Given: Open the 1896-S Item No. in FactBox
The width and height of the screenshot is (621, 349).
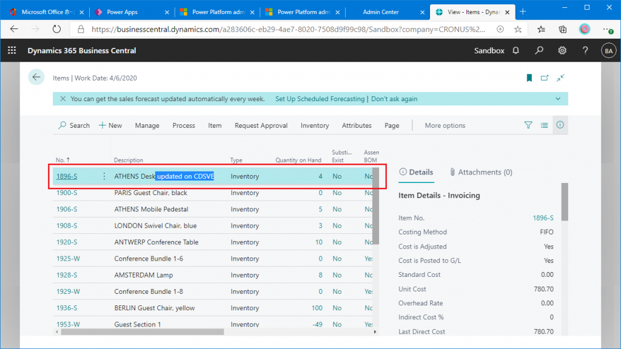Looking at the screenshot, I should (x=543, y=218).
